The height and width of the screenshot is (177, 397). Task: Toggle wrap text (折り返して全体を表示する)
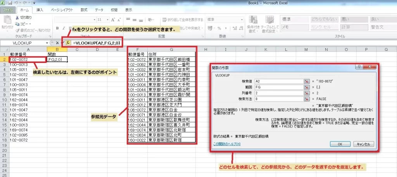[183, 19]
